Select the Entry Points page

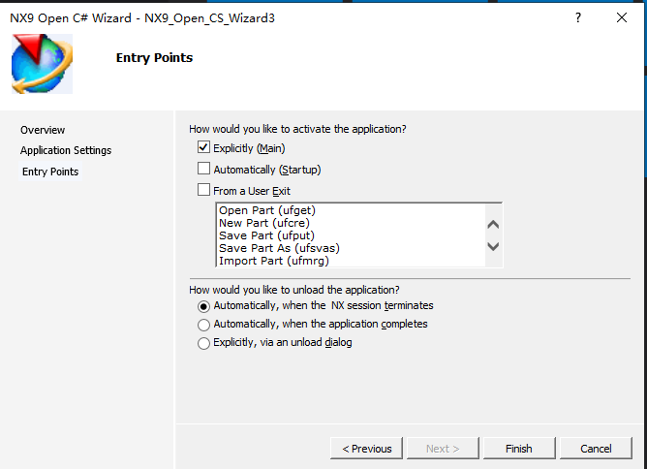(x=50, y=172)
